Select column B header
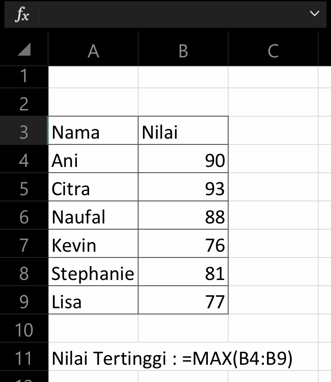331x382 pixels. click(x=183, y=51)
